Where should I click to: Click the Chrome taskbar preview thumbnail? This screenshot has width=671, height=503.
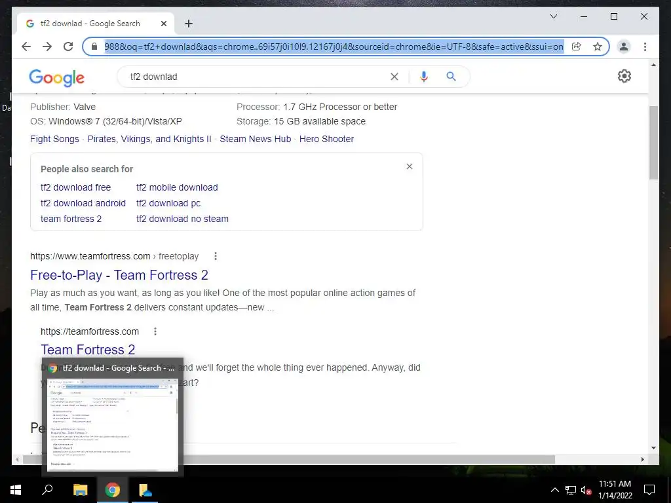113,424
